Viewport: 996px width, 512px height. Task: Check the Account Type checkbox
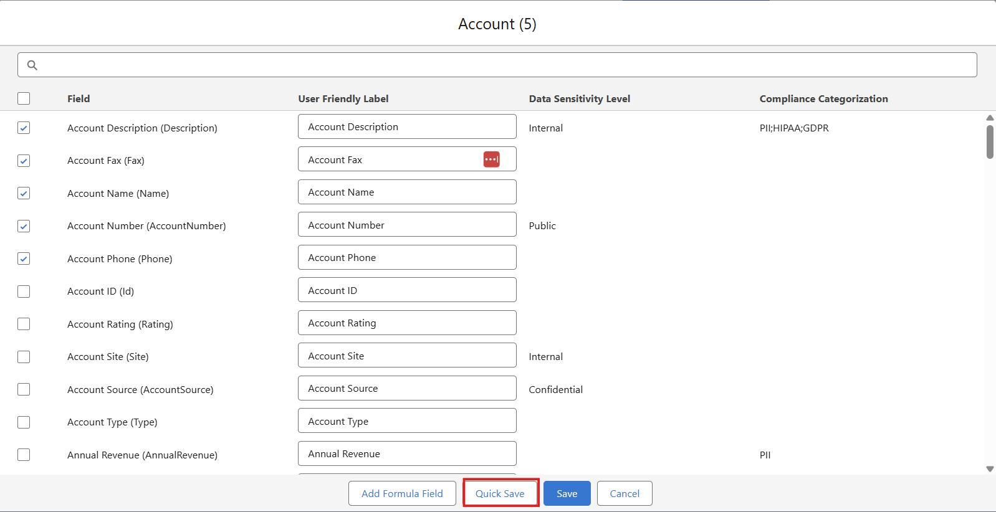click(24, 422)
